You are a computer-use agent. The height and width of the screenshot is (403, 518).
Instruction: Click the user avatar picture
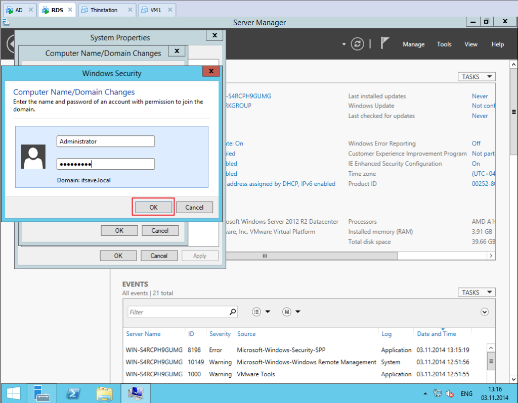point(33,157)
